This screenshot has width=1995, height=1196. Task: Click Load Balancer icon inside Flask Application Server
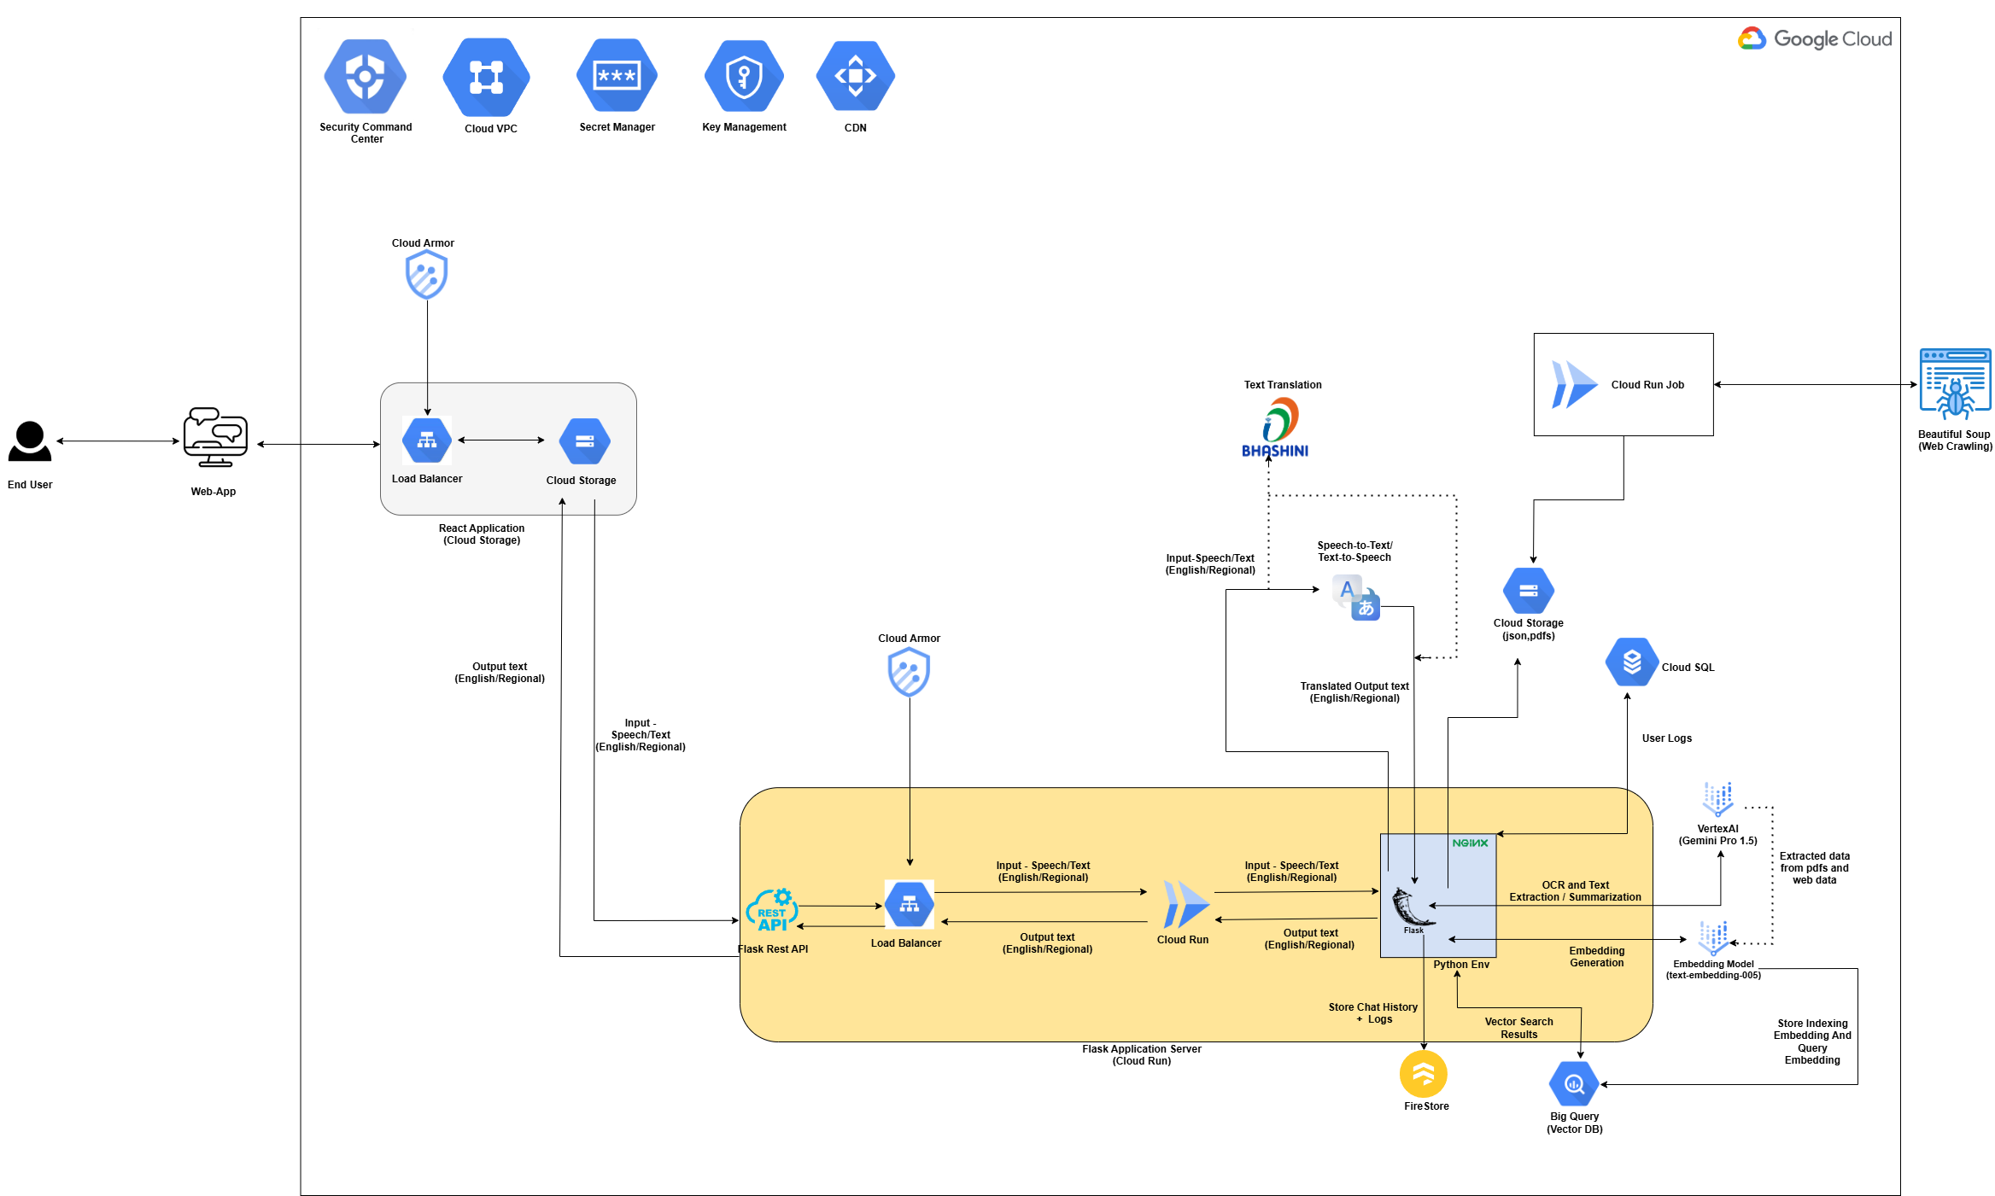909,904
